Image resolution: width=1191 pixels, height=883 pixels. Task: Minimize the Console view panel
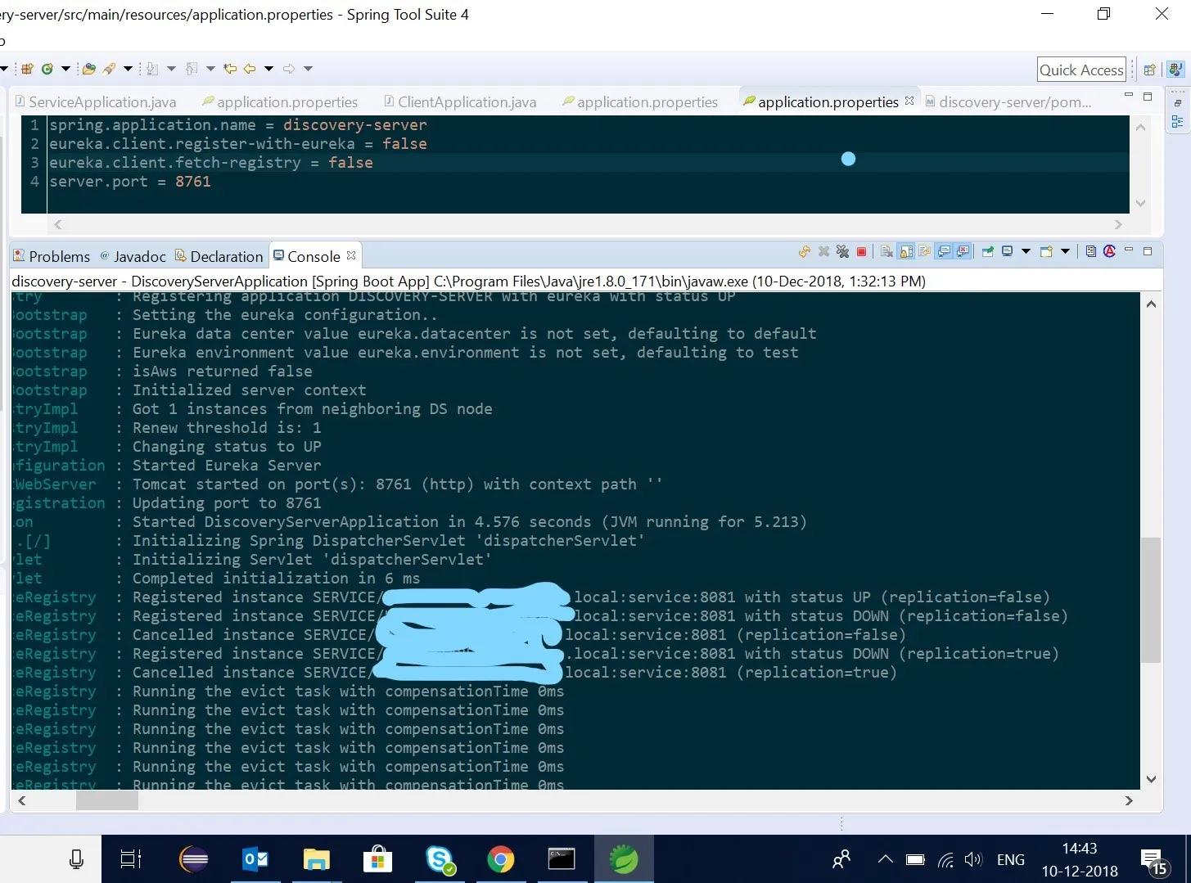pyautogui.click(x=1129, y=250)
